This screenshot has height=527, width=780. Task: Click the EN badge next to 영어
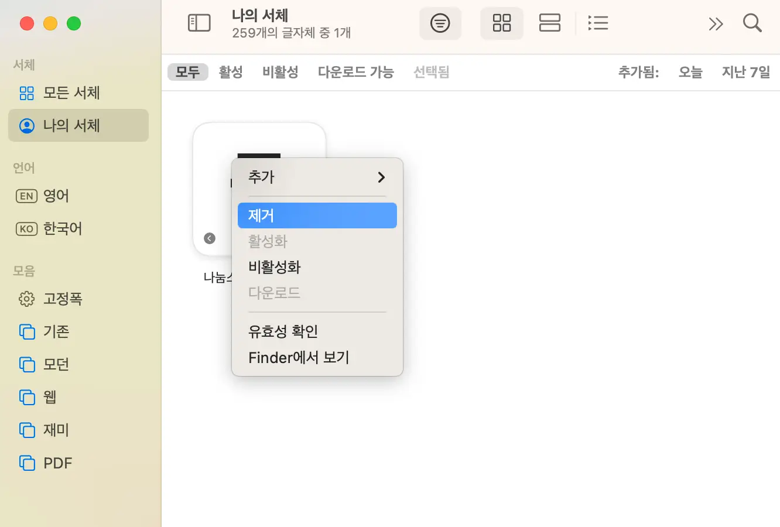click(26, 196)
